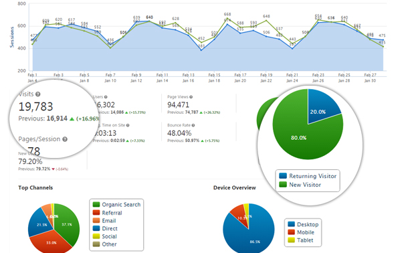Click the Direct legend item
404x253 pixels.
tap(105, 228)
